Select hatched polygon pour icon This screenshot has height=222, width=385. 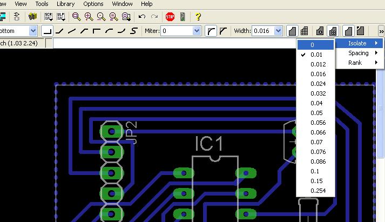point(305,31)
